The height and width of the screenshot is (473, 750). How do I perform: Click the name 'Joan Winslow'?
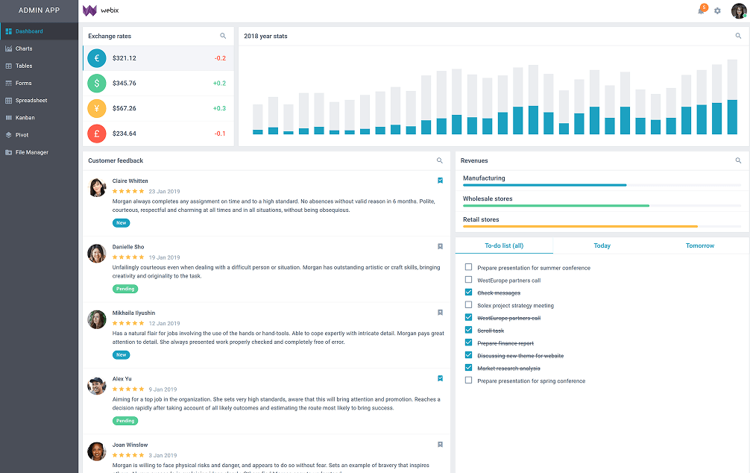130,445
